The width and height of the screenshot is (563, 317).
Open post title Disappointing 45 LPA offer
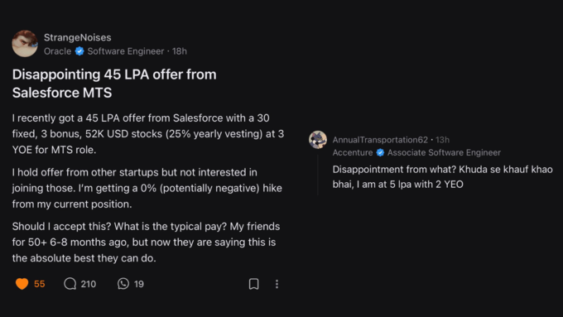point(114,84)
